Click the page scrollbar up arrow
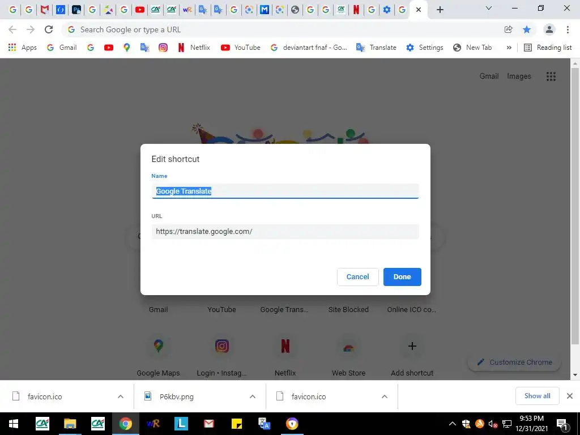 (x=575, y=63)
